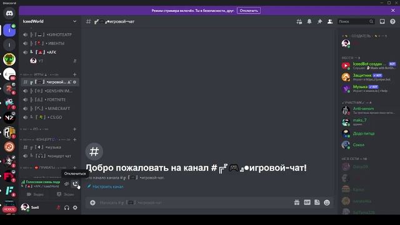Join the CS:GO voice channel
The height and width of the screenshot is (225, 400).
[x=50, y=117]
